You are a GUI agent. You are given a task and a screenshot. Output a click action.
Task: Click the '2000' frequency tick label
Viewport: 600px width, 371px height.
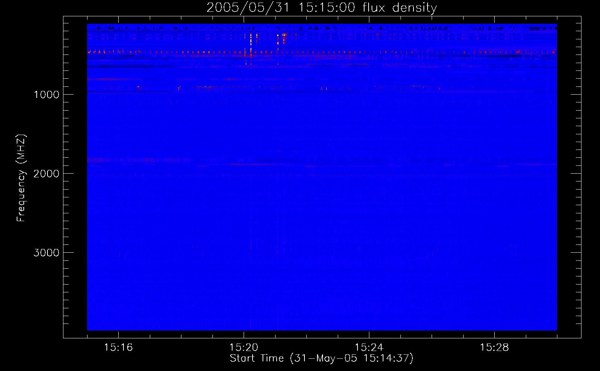[46, 174]
